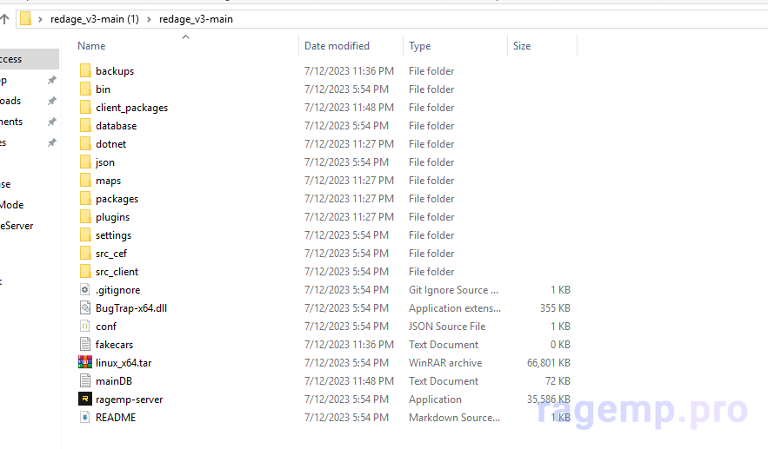Select the ragemp-server application icon
This screenshot has height=449, width=768.
[x=84, y=399]
